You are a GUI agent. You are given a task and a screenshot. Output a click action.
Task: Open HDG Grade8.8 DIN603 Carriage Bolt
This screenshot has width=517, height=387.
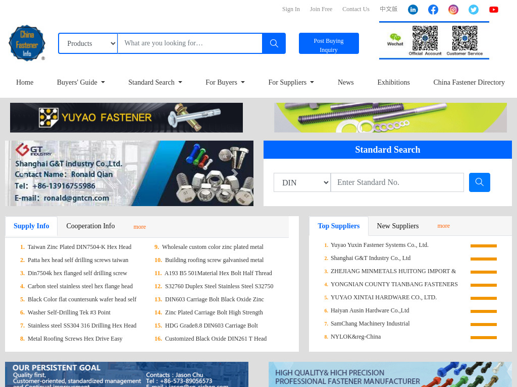point(212,326)
